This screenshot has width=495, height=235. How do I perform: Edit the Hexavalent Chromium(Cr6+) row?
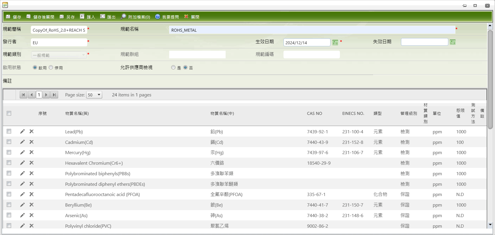(22, 163)
